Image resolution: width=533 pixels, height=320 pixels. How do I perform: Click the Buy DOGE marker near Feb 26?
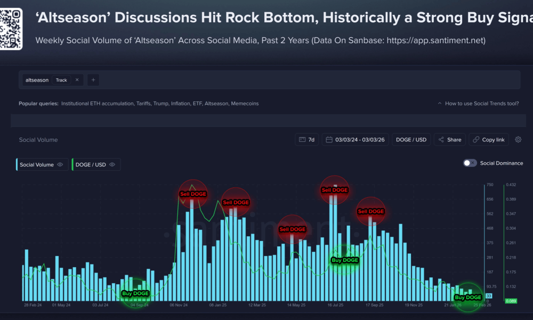coord(468,297)
